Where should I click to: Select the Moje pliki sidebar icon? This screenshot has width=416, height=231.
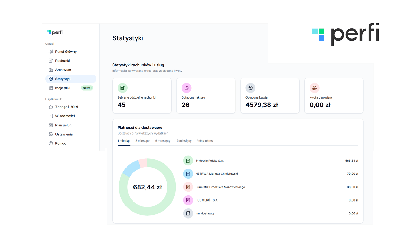[51, 88]
